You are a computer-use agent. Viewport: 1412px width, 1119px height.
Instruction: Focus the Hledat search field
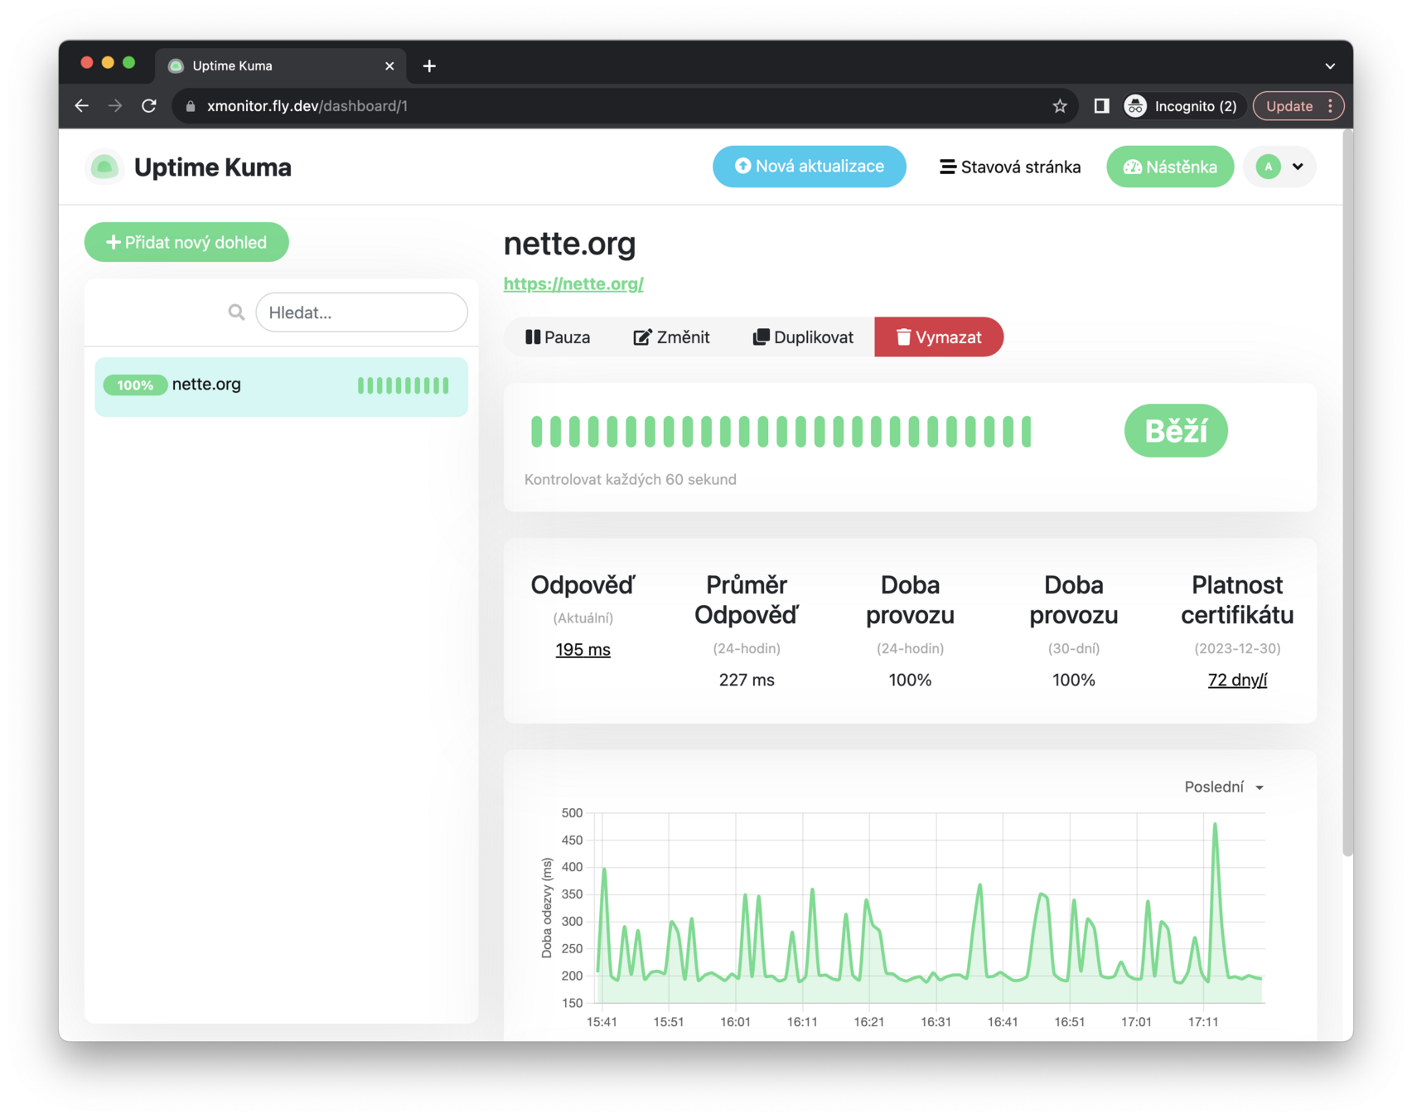click(x=361, y=312)
